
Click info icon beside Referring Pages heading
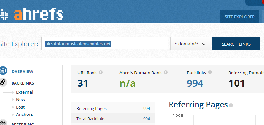pyautogui.click(x=231, y=105)
